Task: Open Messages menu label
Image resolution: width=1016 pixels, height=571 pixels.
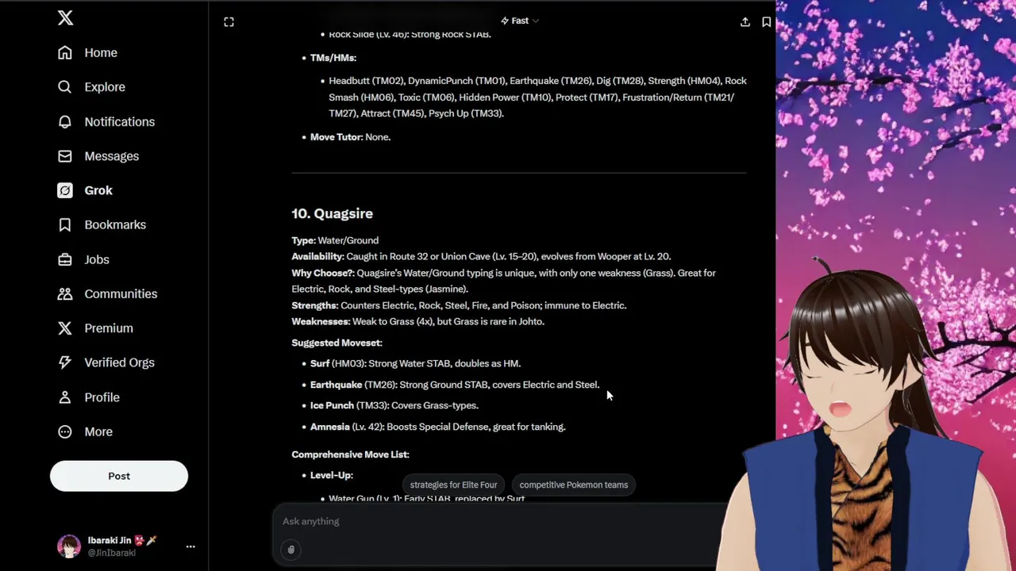Action: tap(112, 156)
